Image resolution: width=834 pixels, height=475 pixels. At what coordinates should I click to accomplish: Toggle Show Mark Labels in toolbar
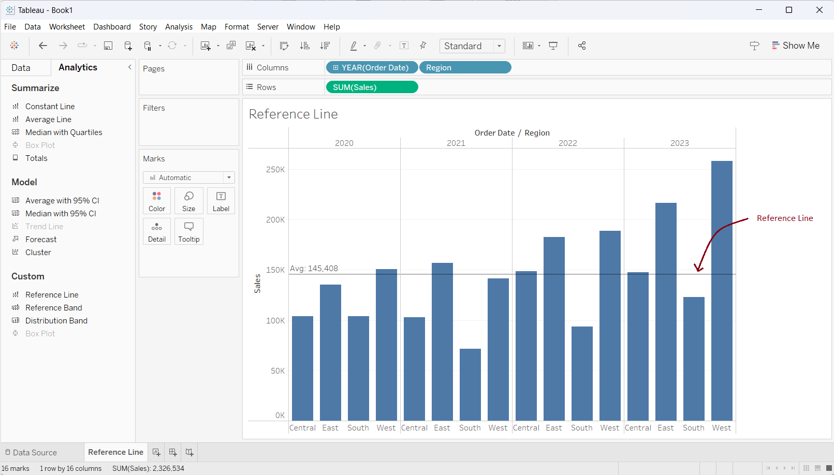[404, 46]
